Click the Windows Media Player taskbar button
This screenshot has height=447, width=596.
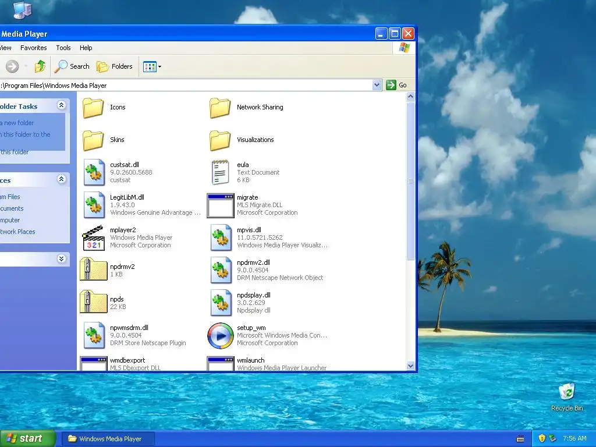[x=108, y=439]
